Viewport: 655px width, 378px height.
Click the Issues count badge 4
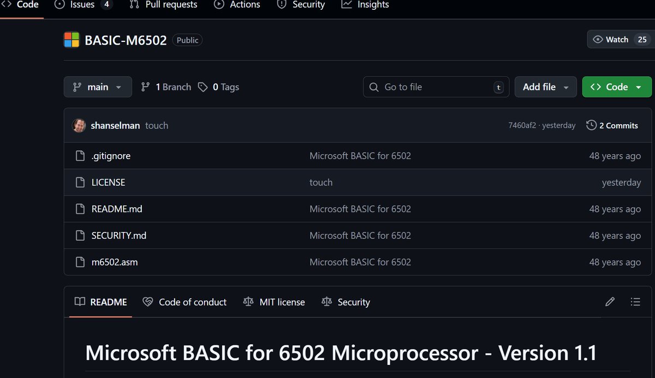click(106, 4)
